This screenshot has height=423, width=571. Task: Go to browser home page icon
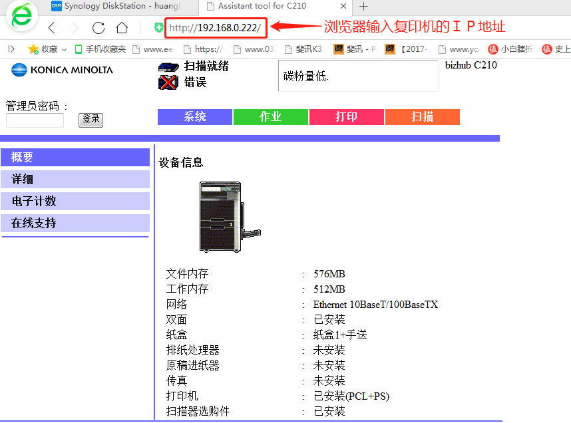(122, 28)
